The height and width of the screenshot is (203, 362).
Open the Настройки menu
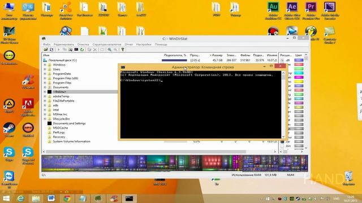point(144,44)
